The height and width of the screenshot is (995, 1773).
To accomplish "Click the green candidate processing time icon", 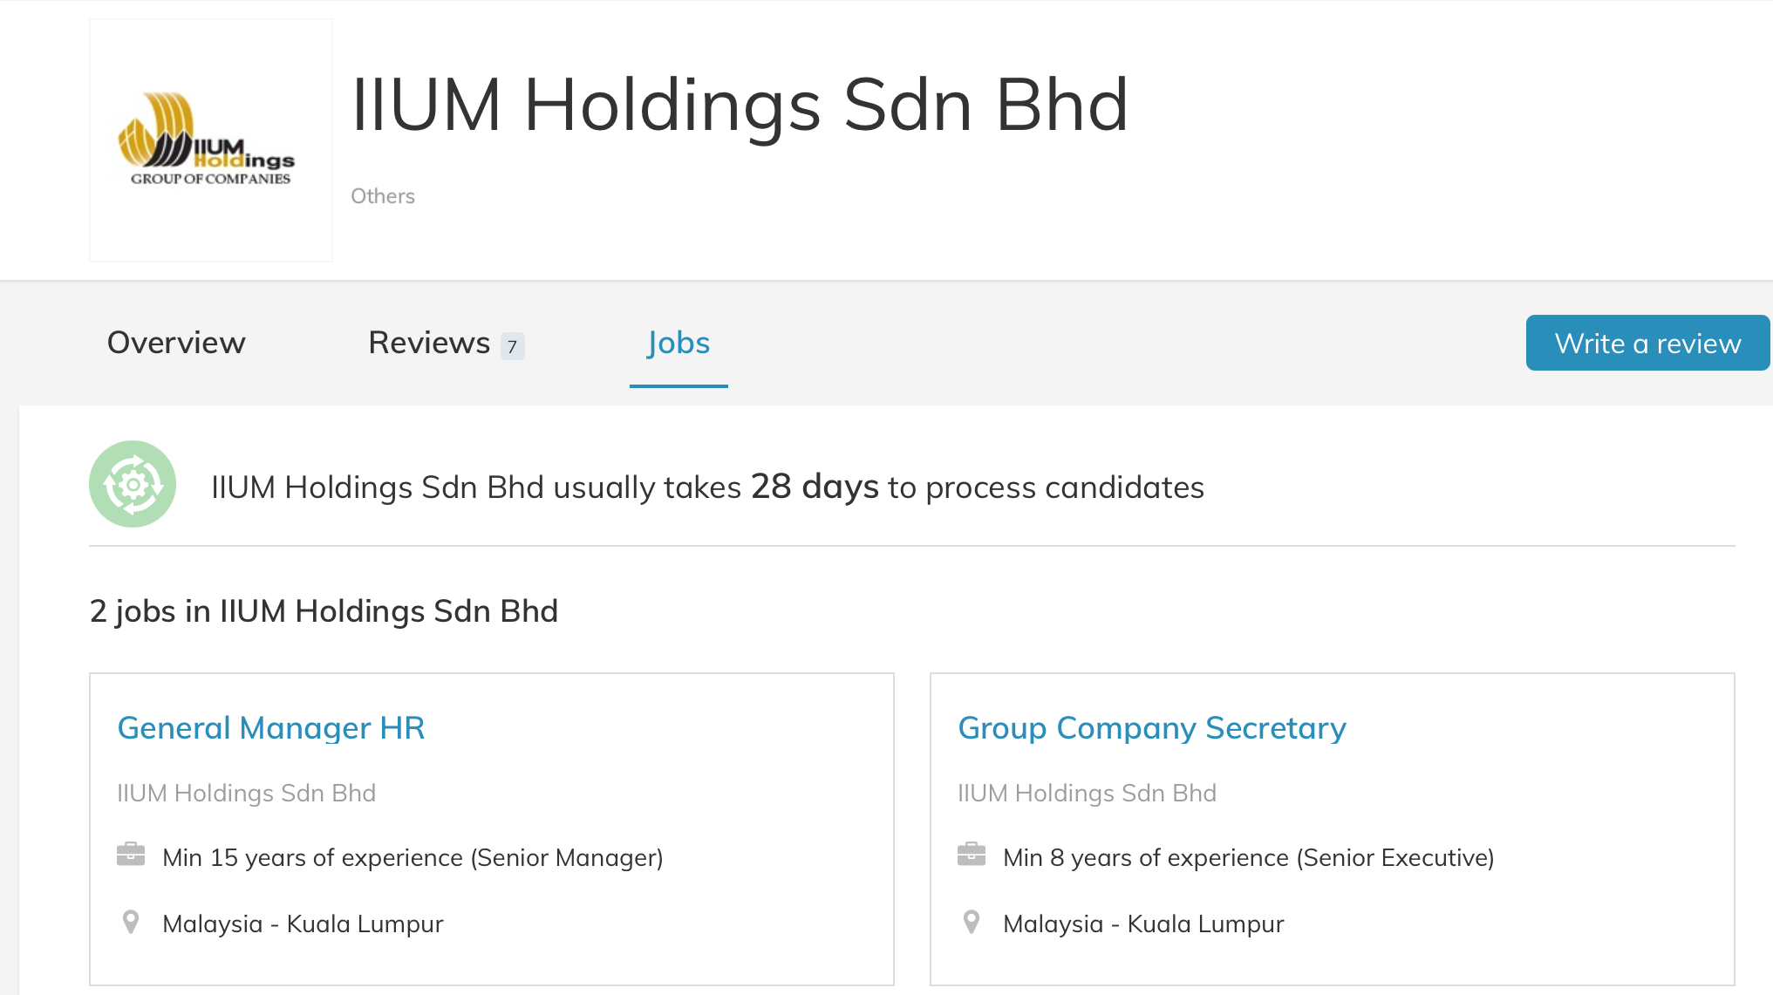I will click(x=133, y=484).
